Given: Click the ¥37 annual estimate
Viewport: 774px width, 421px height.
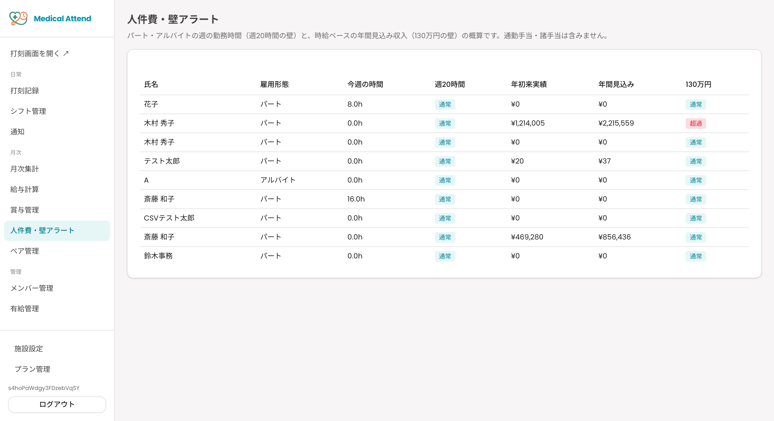Looking at the screenshot, I should (x=604, y=161).
